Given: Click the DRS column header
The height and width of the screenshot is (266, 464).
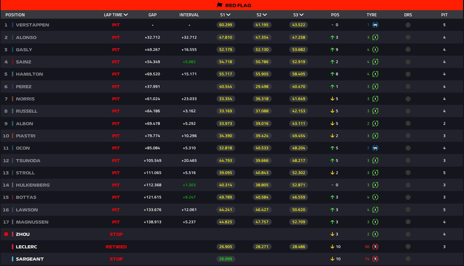Looking at the screenshot, I should pos(408,15).
